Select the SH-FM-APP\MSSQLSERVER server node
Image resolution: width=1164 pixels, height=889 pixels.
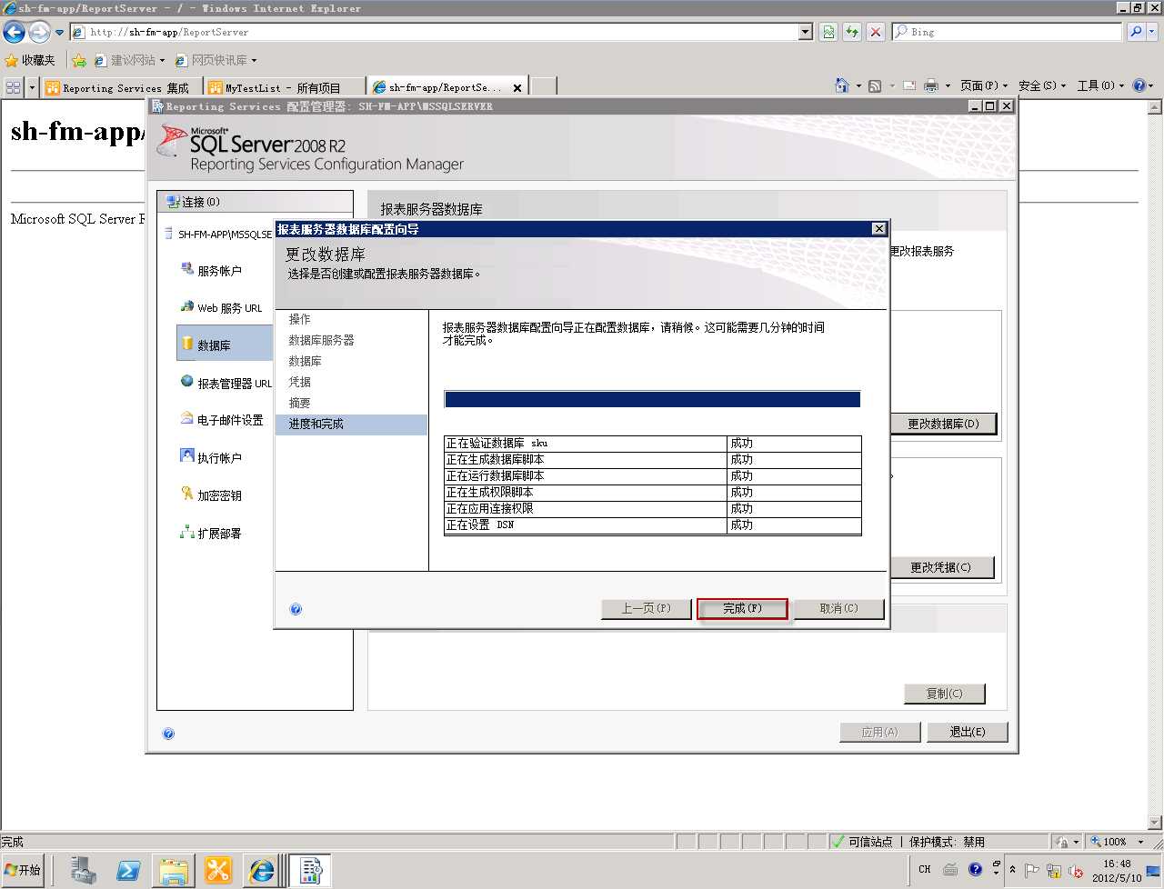pyautogui.click(x=218, y=234)
